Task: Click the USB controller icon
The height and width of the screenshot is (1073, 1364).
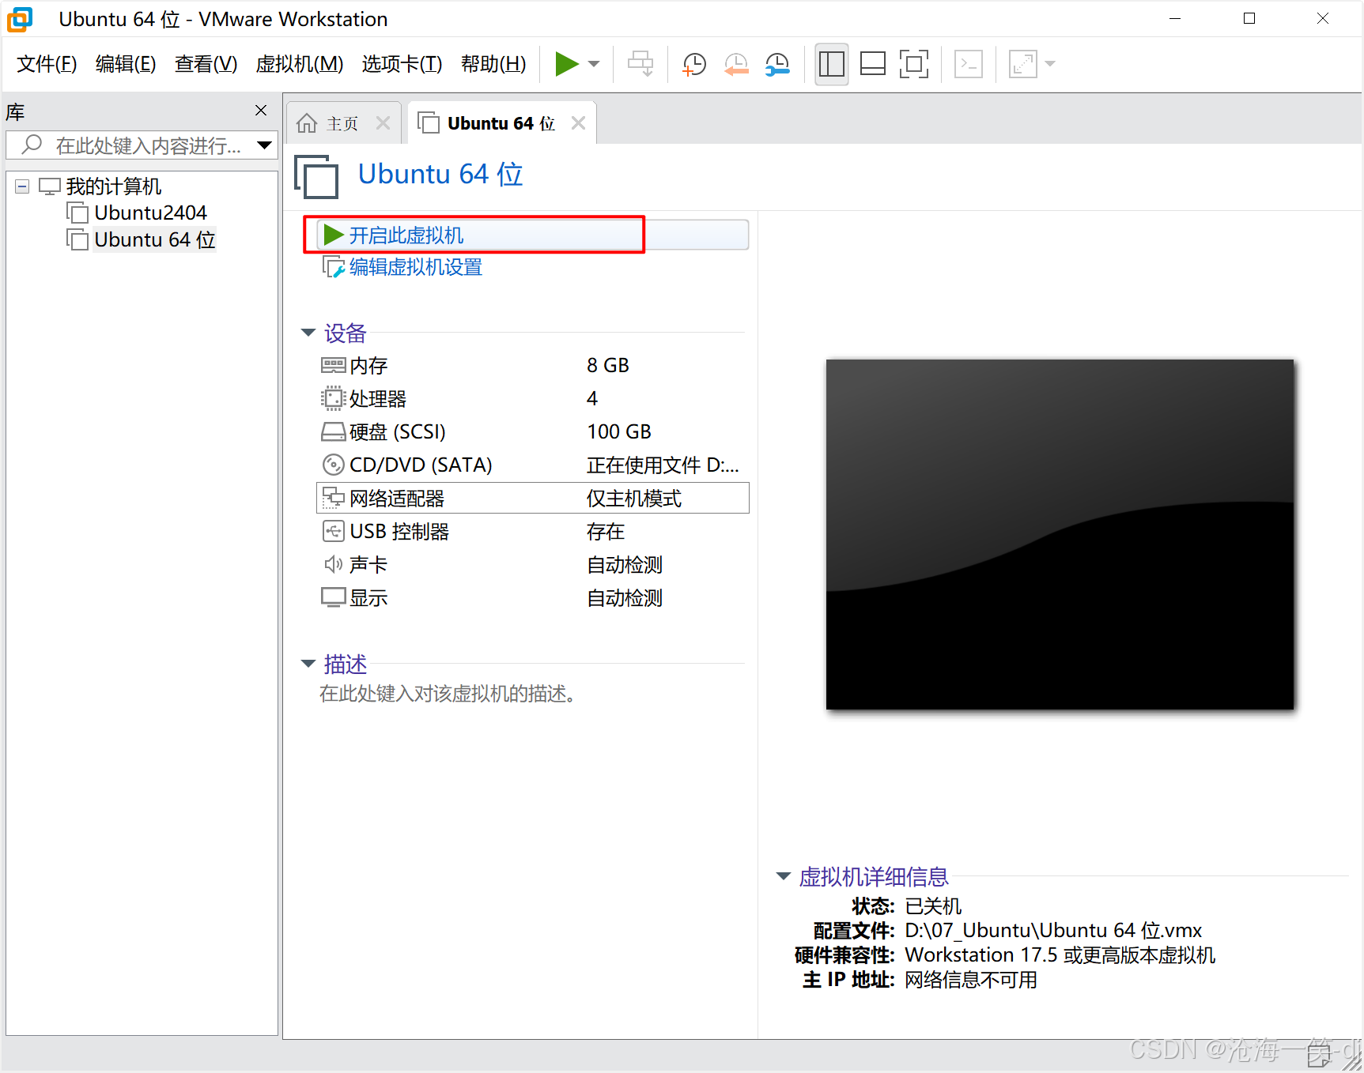Action: [334, 532]
